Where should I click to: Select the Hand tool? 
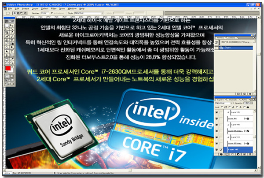click(x=7, y=63)
